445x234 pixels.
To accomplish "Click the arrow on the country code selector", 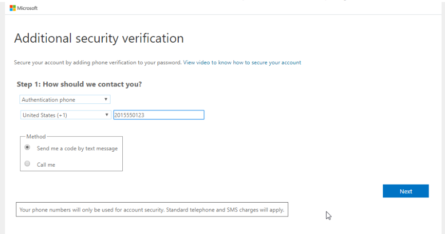I will click(106, 115).
